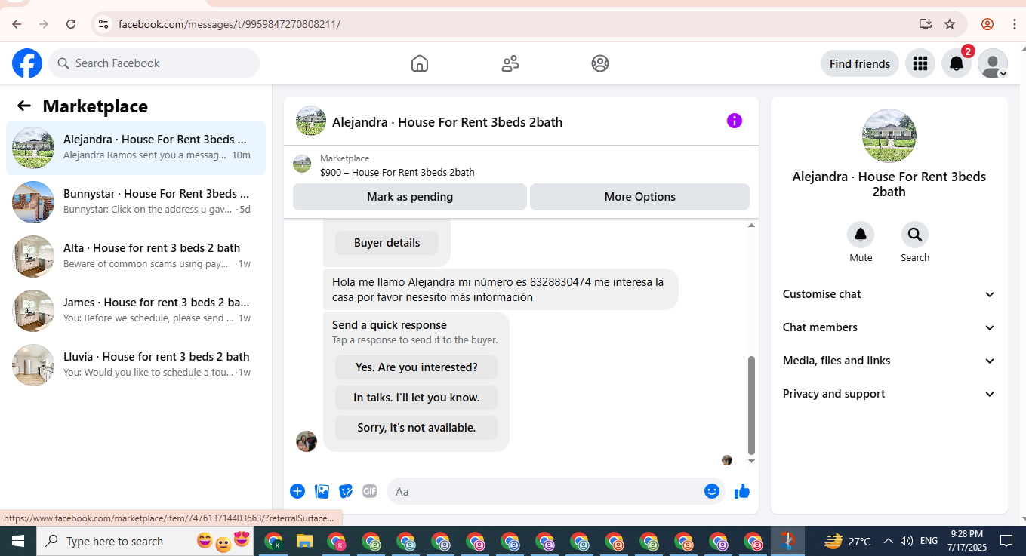The height and width of the screenshot is (556, 1026).
Task: Switch input language via ENG indicator
Action: pos(929,541)
